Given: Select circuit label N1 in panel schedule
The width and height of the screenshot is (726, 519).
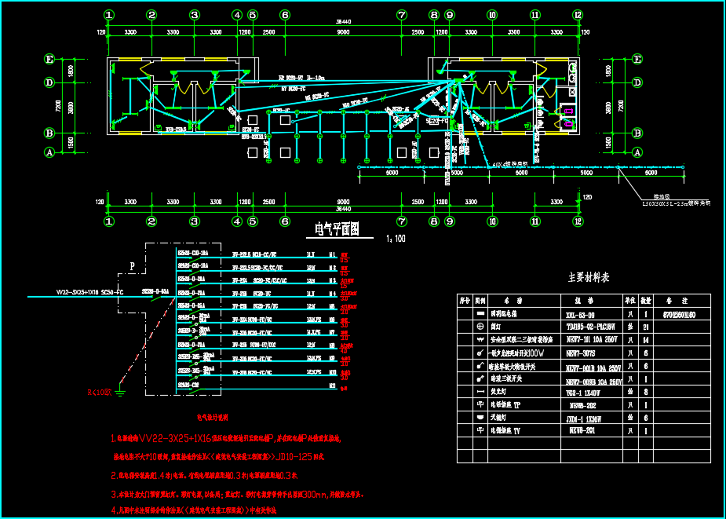Looking at the screenshot, I should (x=331, y=254).
